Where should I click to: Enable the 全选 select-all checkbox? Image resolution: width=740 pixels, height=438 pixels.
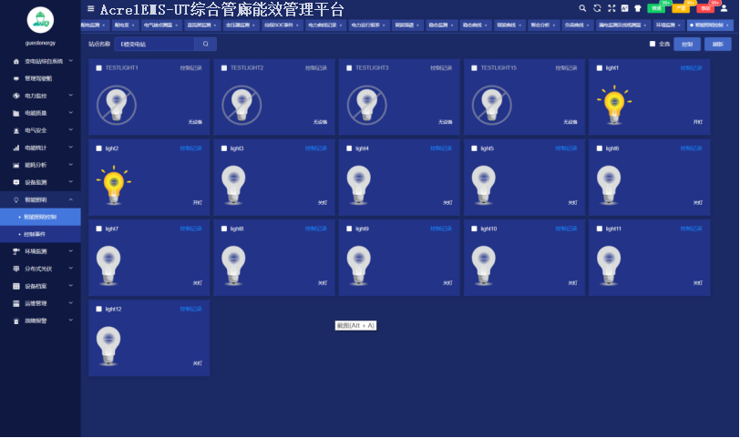pos(652,44)
